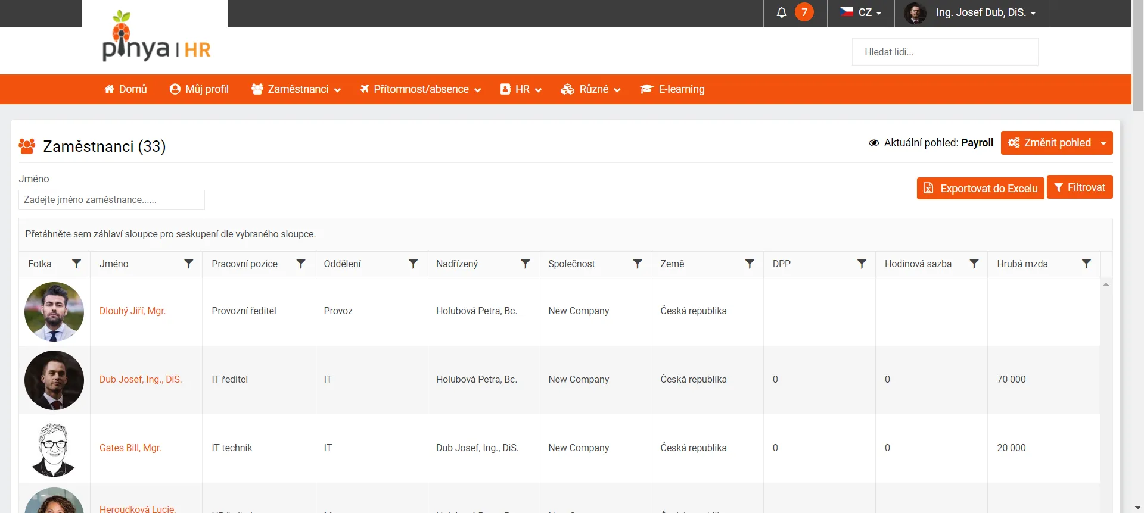1144x513 pixels.
Task: Click the funnel icon on Filtrovat button
Action: 1059,187
